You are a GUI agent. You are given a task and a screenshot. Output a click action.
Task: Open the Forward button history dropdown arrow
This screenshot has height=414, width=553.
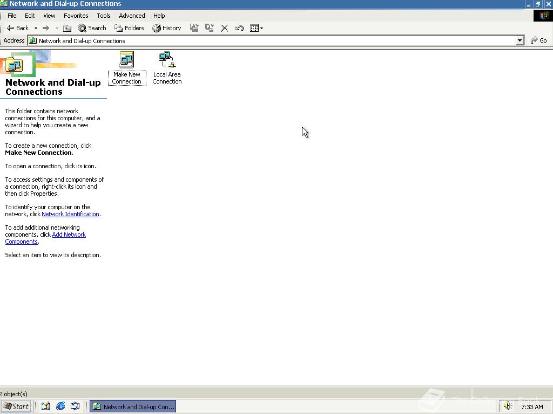point(57,28)
